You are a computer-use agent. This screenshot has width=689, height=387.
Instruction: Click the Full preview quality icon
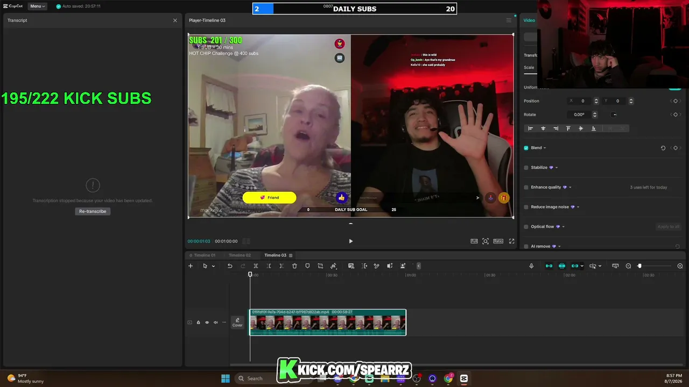point(474,241)
